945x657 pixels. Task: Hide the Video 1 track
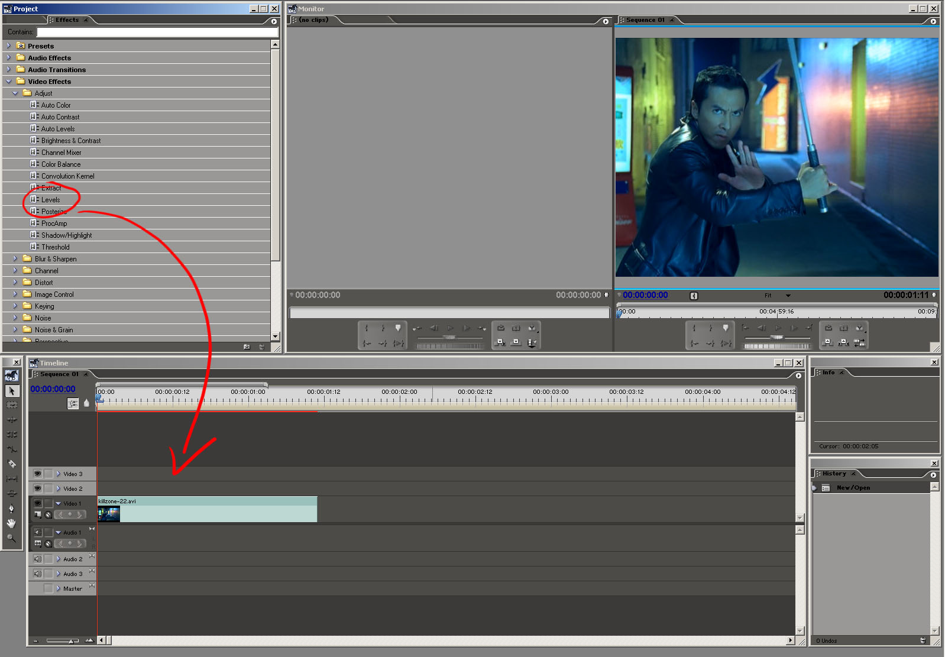37,503
